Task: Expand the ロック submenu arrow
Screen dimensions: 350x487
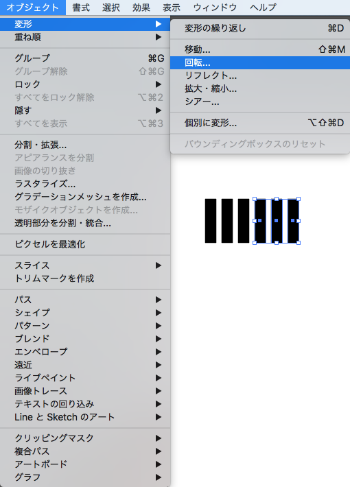Action: (x=159, y=84)
